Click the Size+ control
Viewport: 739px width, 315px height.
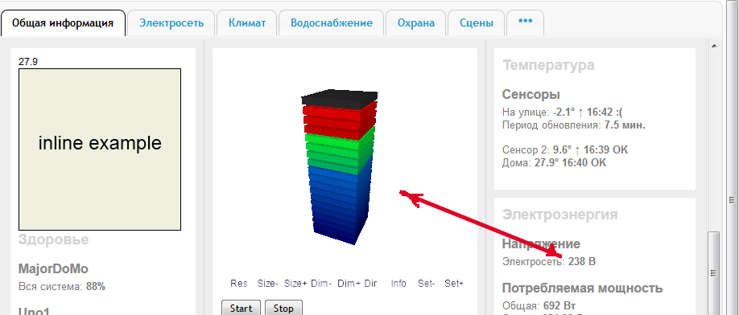(295, 284)
